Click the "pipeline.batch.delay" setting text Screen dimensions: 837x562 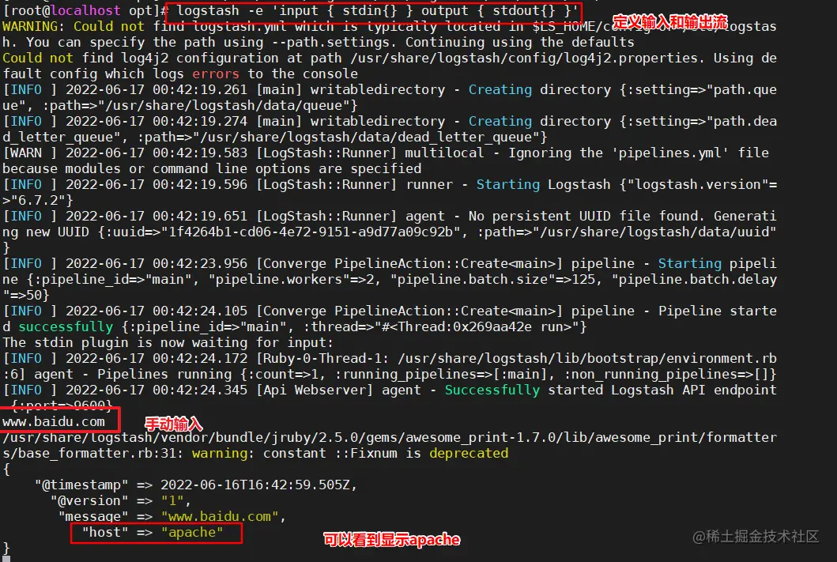click(390, 287)
